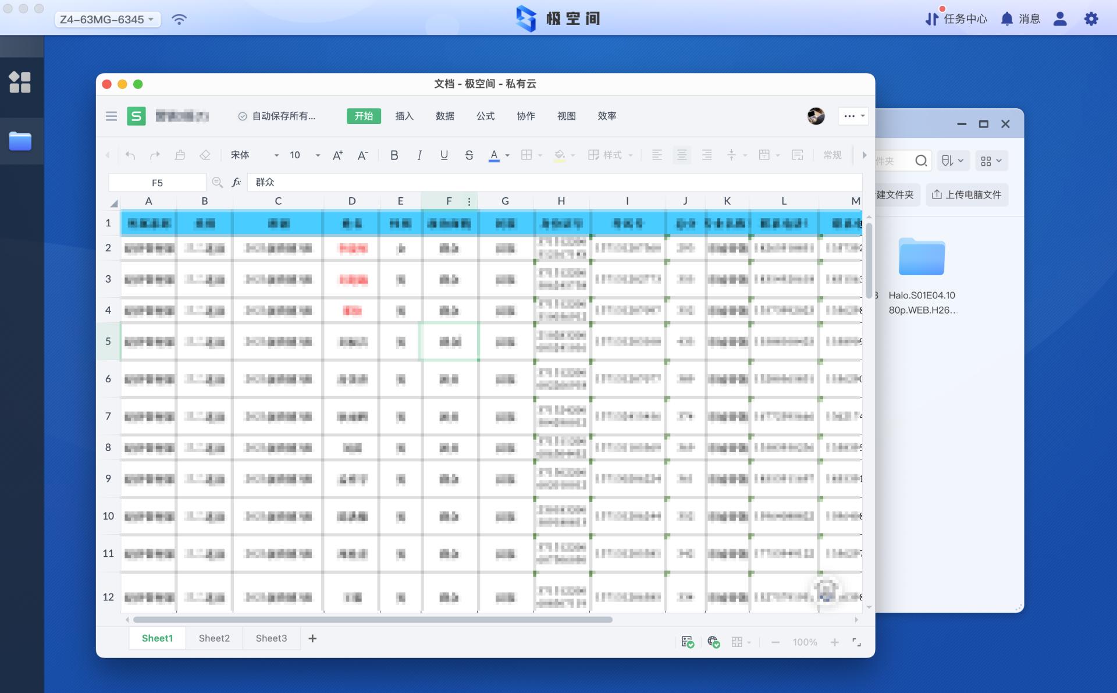Viewport: 1117px width, 693px height.
Task: Toggle bold formatting
Action: pyautogui.click(x=394, y=155)
